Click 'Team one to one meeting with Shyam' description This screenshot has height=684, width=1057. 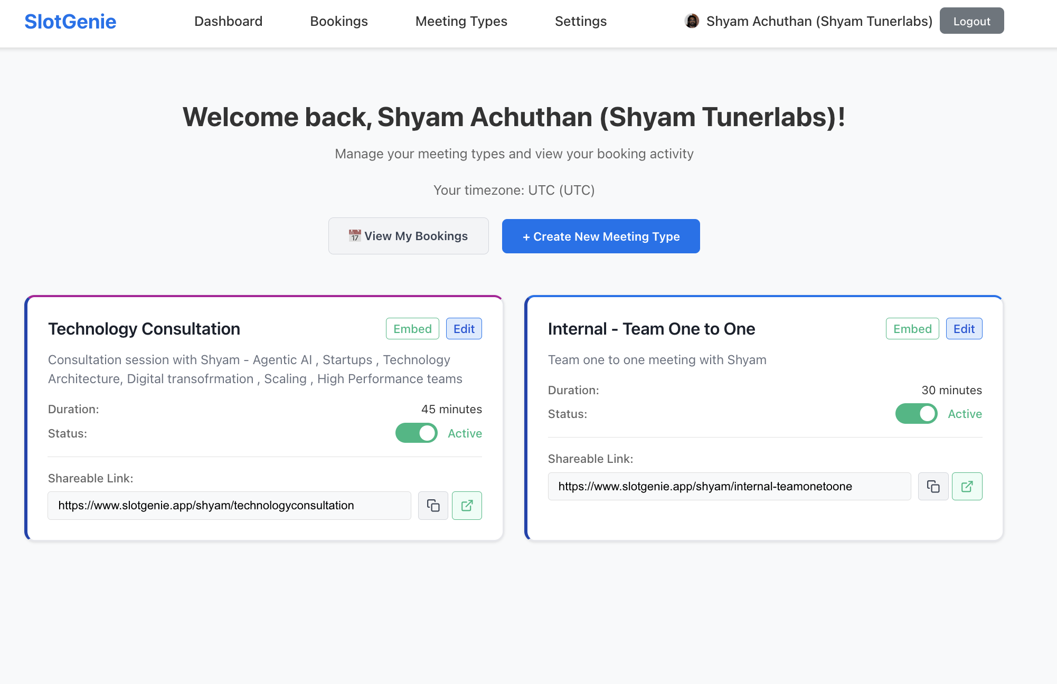click(x=657, y=360)
